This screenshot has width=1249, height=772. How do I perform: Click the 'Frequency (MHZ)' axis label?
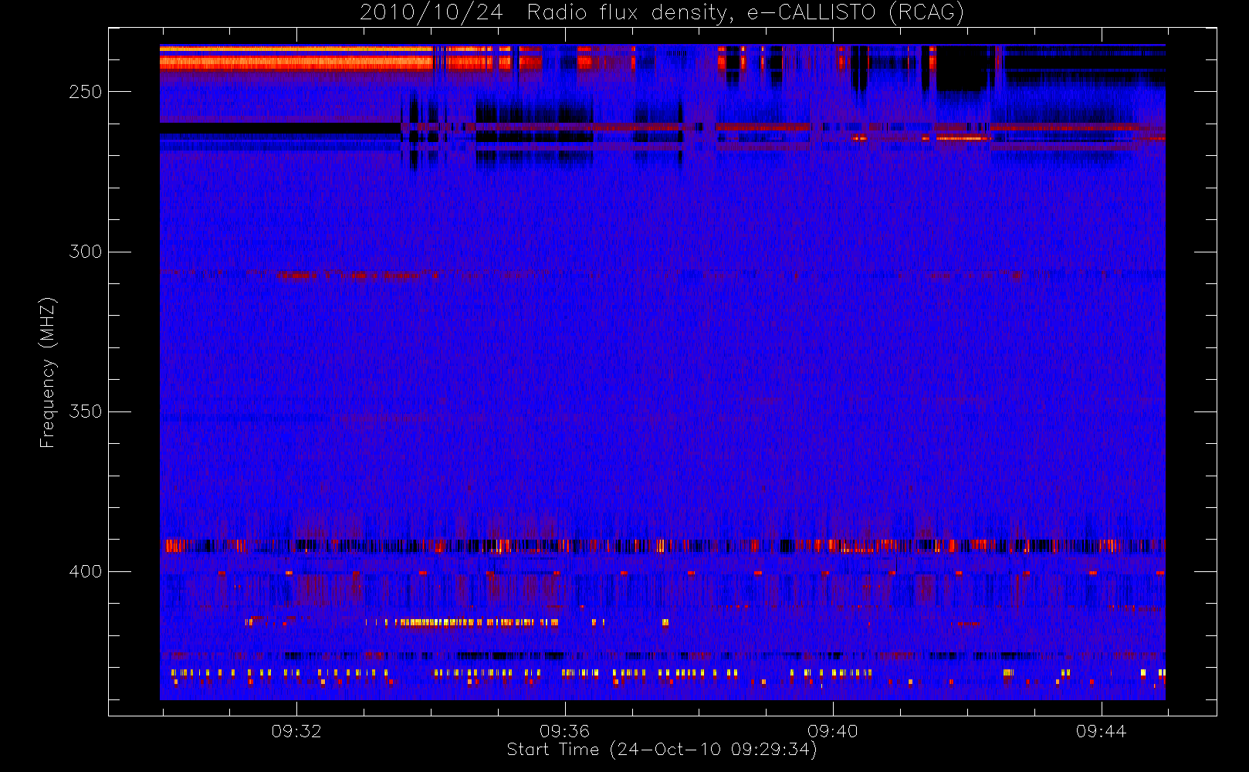tap(48, 372)
